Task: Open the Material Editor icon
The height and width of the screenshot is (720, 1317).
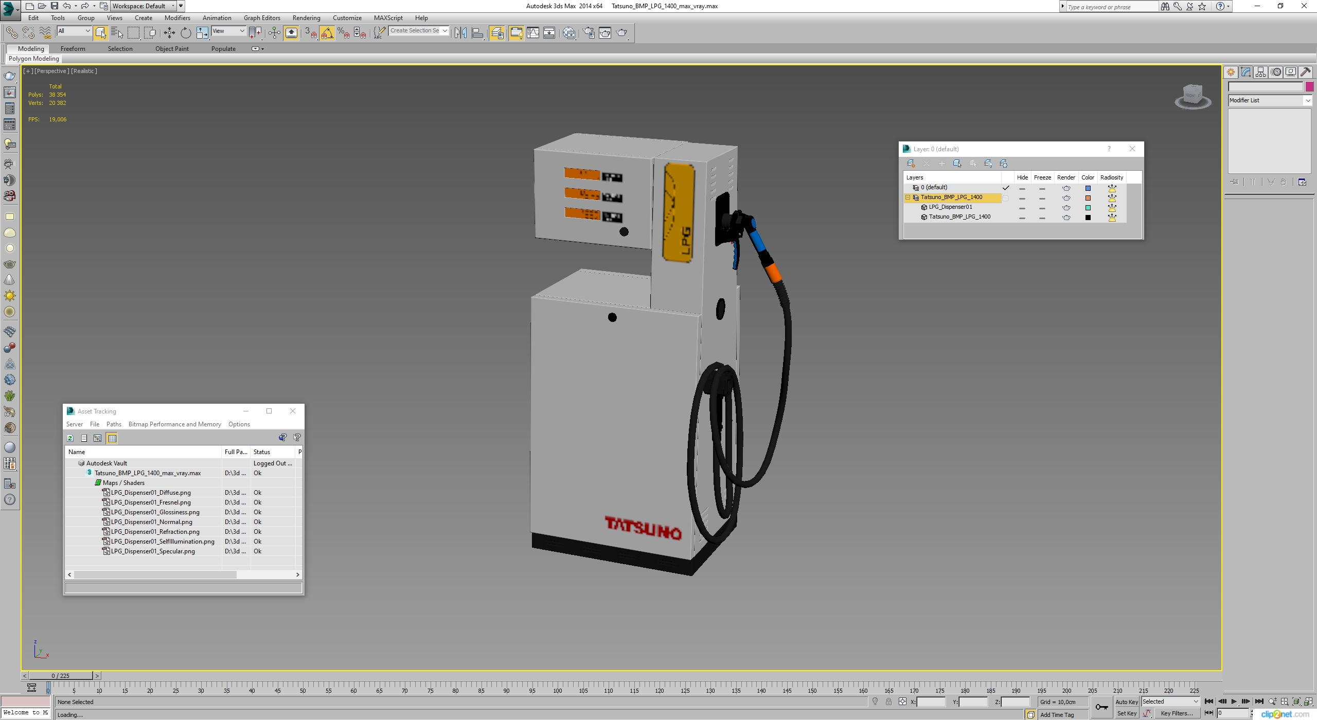Action: 569,33
